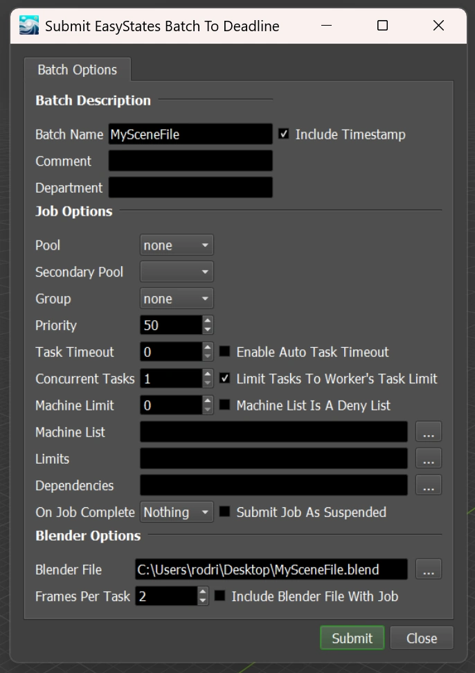Click the Close button at bottom
The height and width of the screenshot is (673, 475).
coord(421,638)
